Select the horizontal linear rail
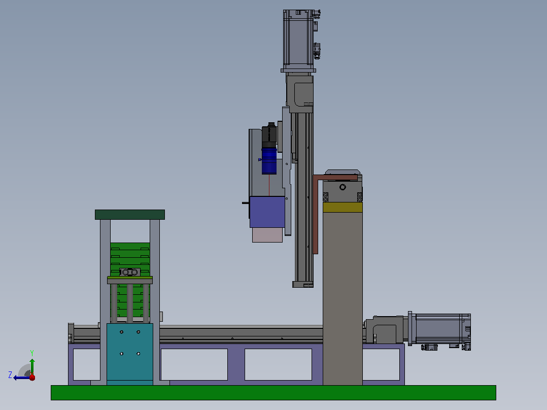The height and width of the screenshot is (410, 547). point(241,334)
